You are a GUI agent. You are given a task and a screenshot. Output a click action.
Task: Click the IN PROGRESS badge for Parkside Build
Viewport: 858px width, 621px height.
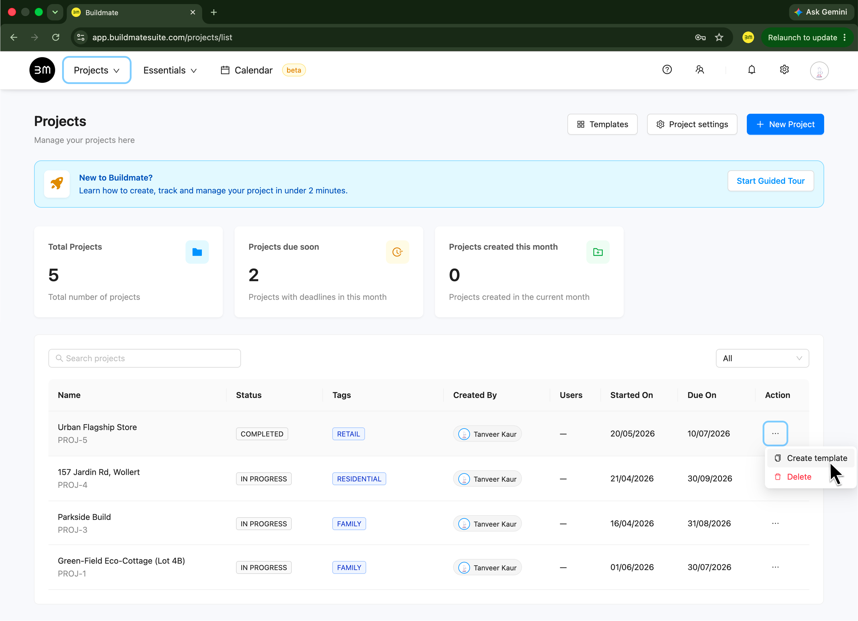[264, 524]
